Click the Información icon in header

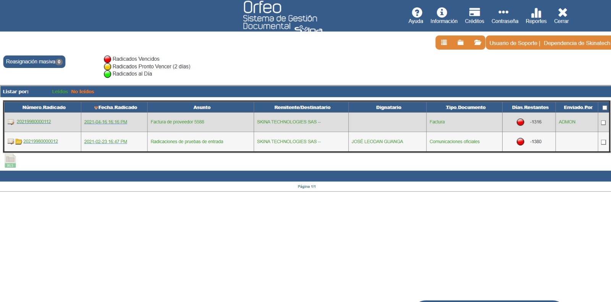(x=442, y=13)
